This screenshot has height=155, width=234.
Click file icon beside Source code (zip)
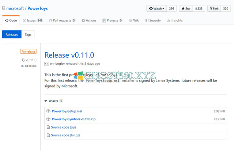48,127
